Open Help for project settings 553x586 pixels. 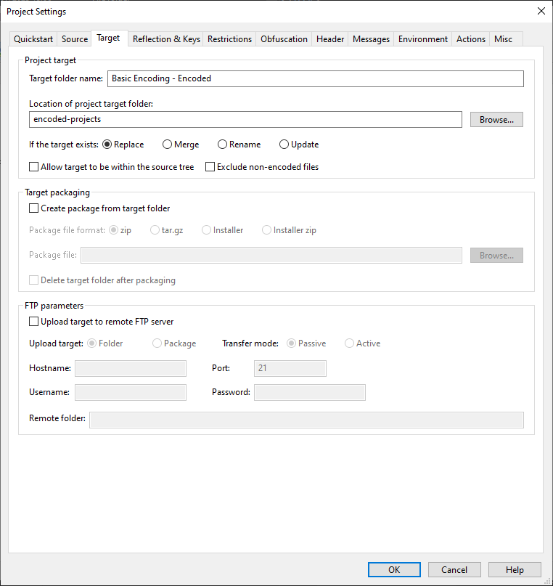[515, 569]
